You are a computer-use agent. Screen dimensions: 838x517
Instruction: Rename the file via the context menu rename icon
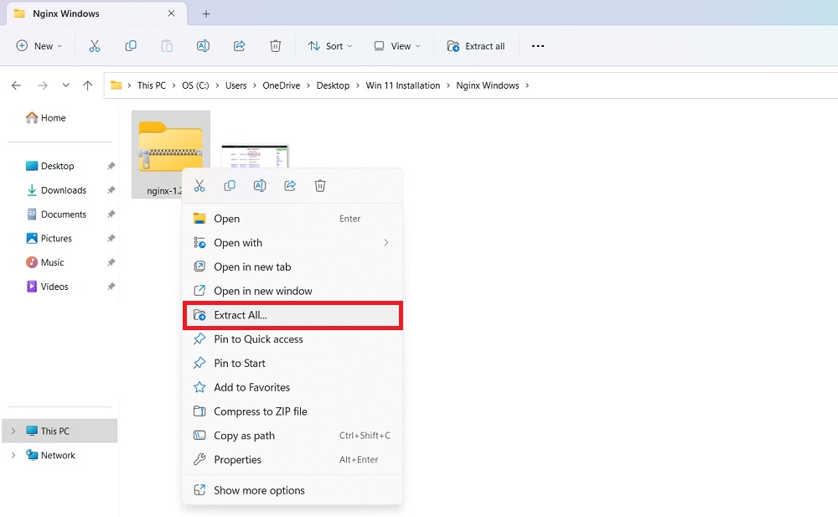(260, 185)
